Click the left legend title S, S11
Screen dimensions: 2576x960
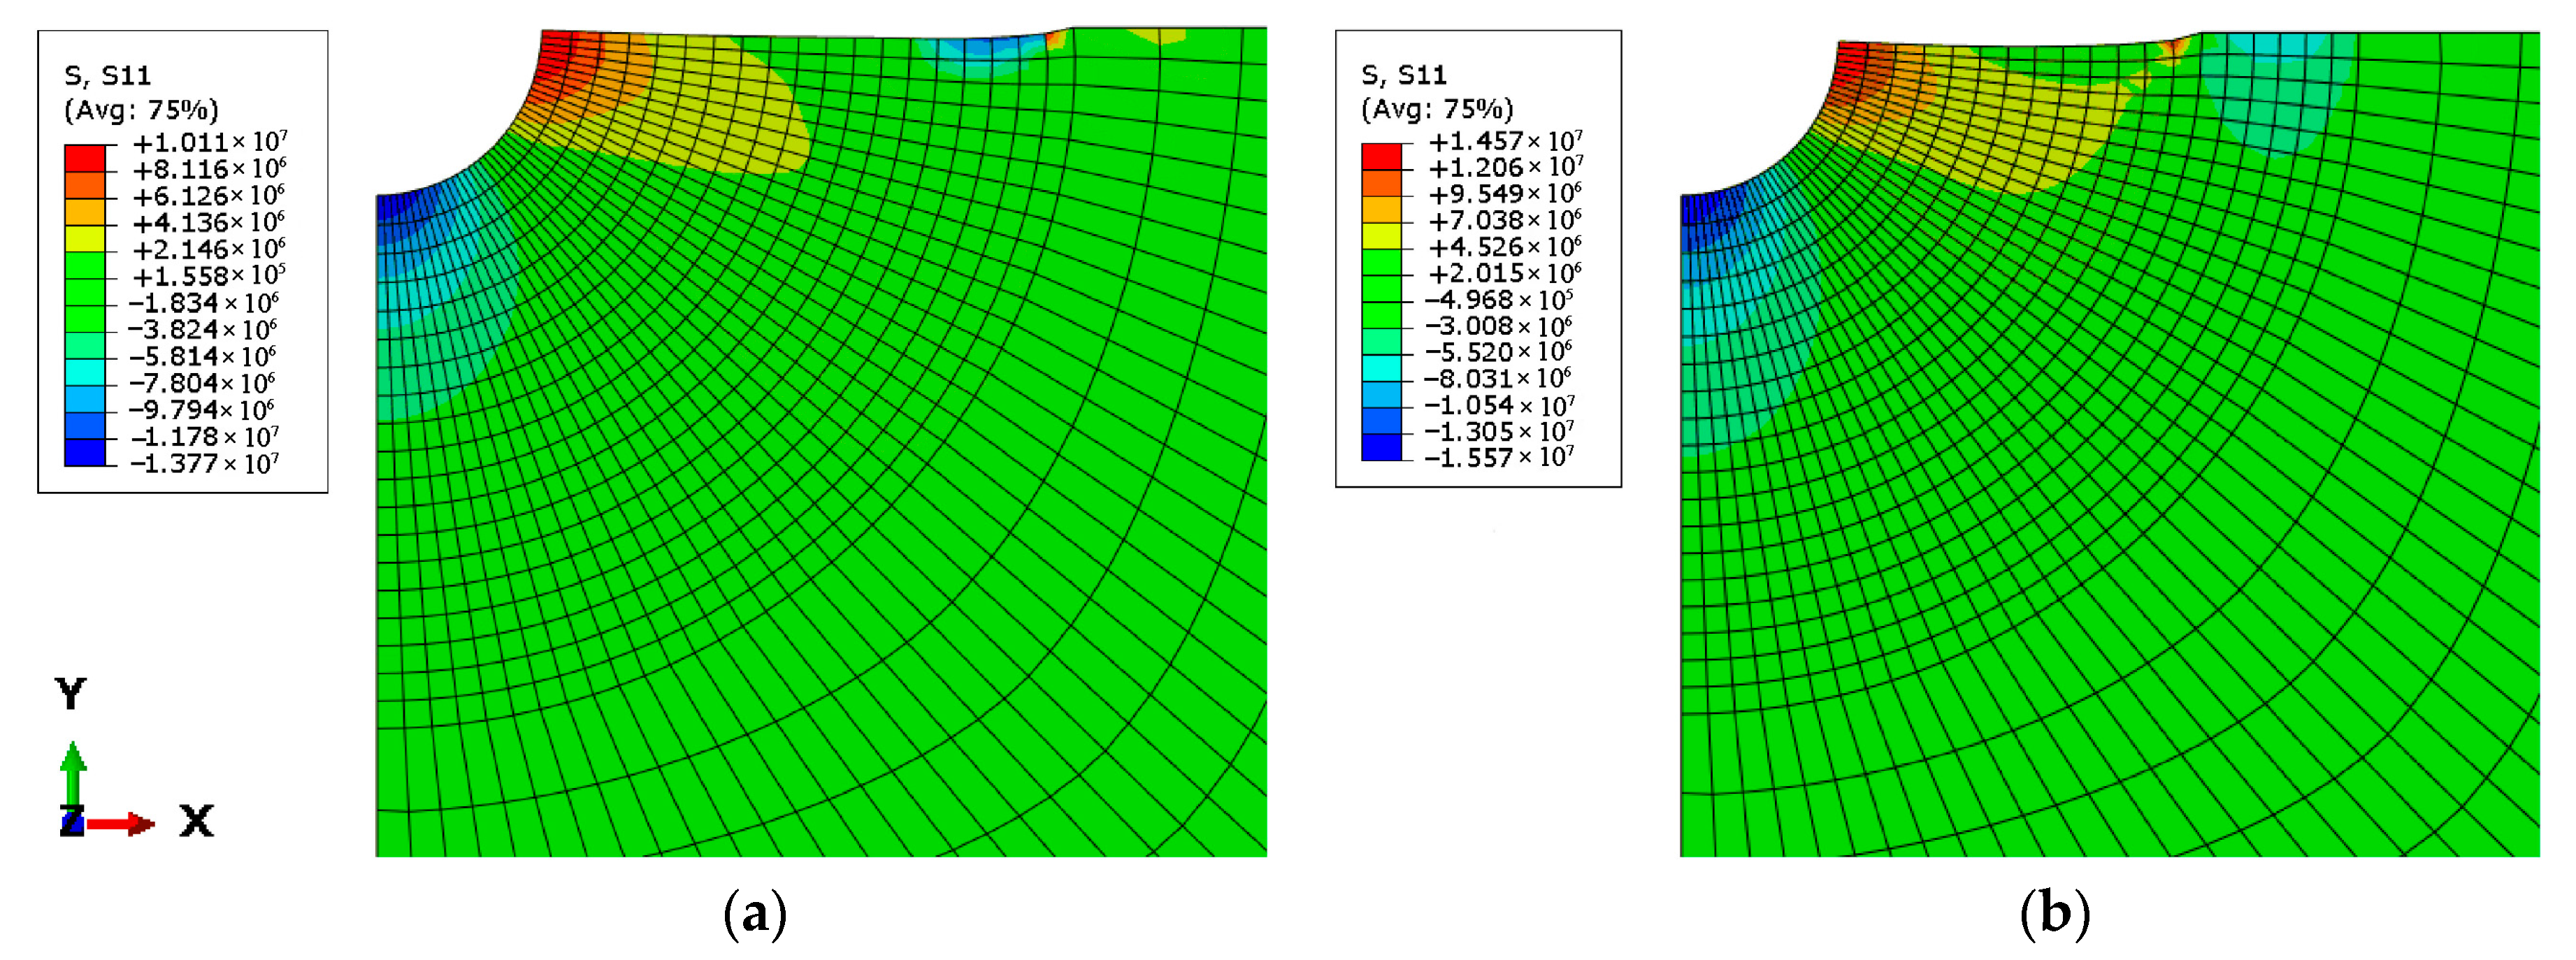click(107, 76)
